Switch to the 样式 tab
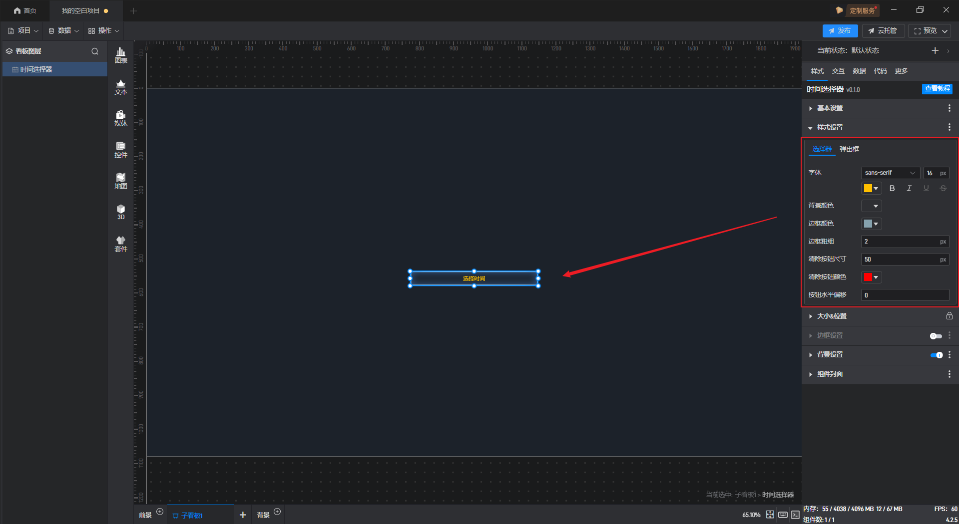The width and height of the screenshot is (959, 524). click(817, 71)
